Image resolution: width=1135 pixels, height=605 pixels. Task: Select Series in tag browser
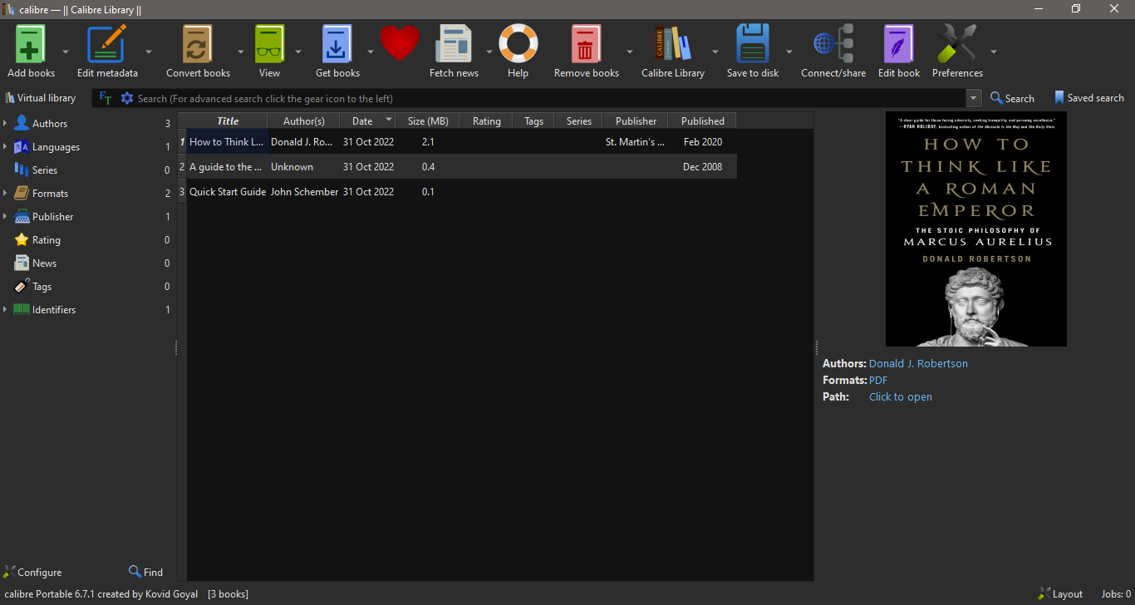pyautogui.click(x=45, y=170)
